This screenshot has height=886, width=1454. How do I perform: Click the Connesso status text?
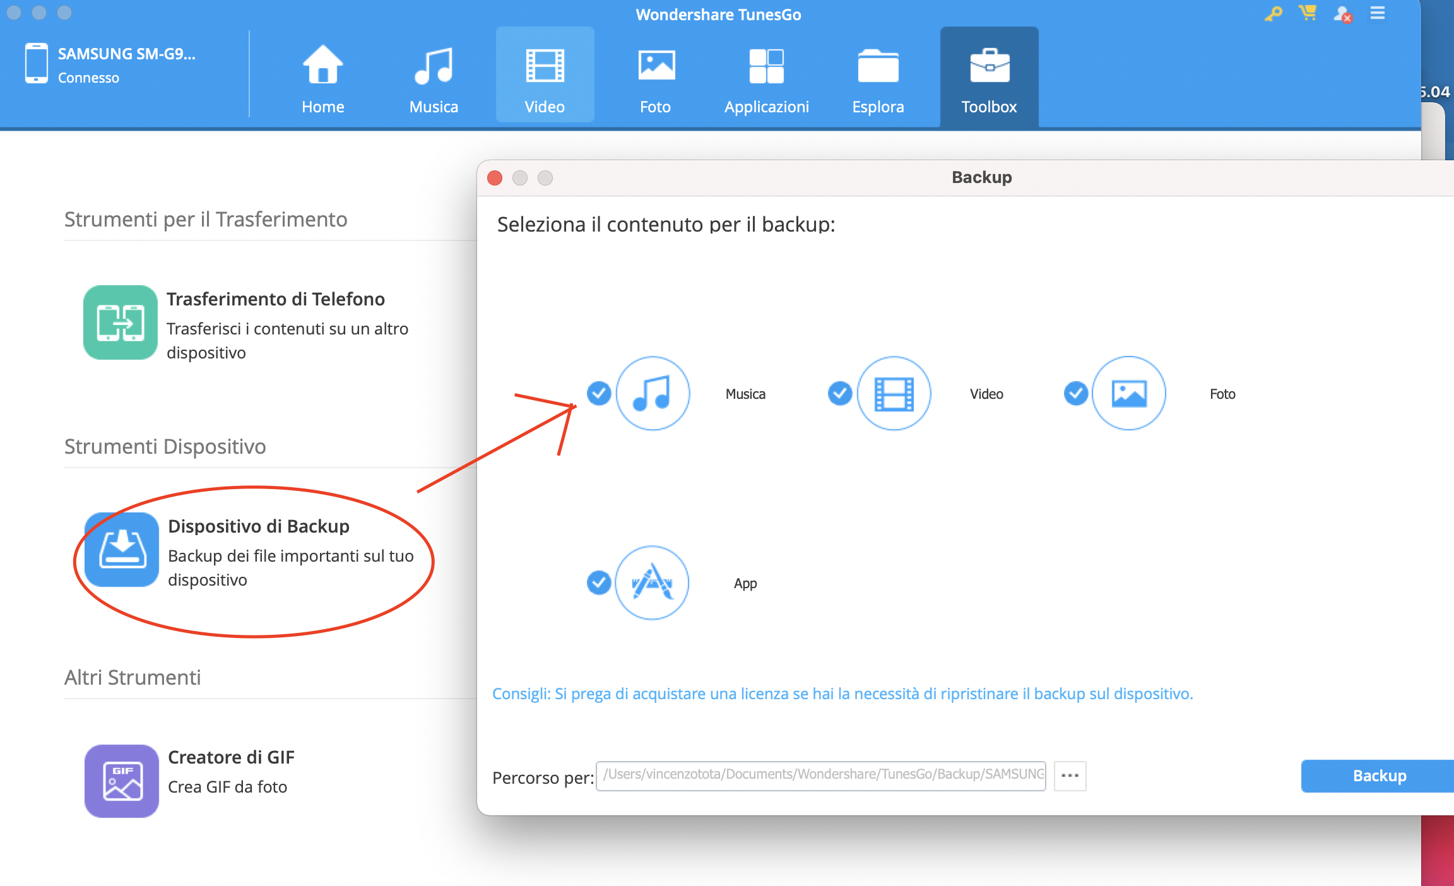coord(88,78)
